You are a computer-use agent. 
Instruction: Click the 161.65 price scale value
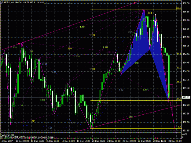point(186,130)
